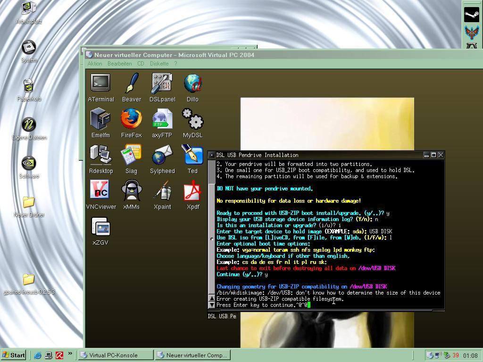Image resolution: width=483 pixels, height=362 pixels.
Task: Click the Steam icon in the side bar
Action: click(472, 15)
